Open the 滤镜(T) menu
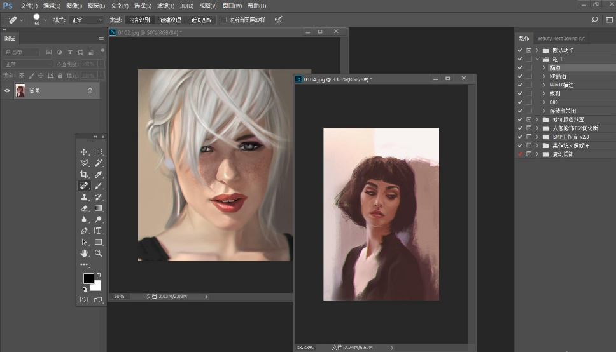The image size is (616, 352). click(166, 6)
